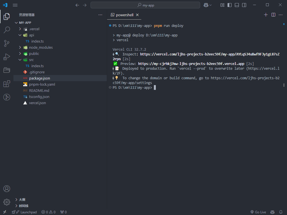Open the remote window indicator
The image size is (287, 215).
[5, 212]
